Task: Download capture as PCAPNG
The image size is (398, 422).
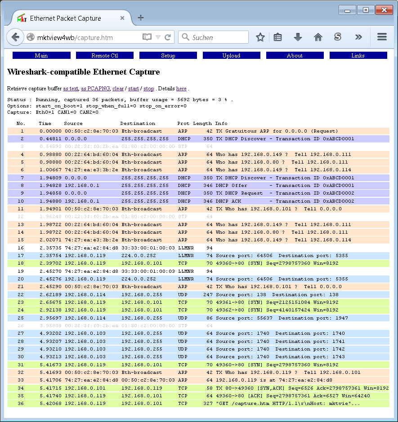Action: pyautogui.click(x=95, y=89)
